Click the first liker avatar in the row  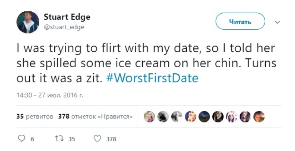tap(149, 116)
